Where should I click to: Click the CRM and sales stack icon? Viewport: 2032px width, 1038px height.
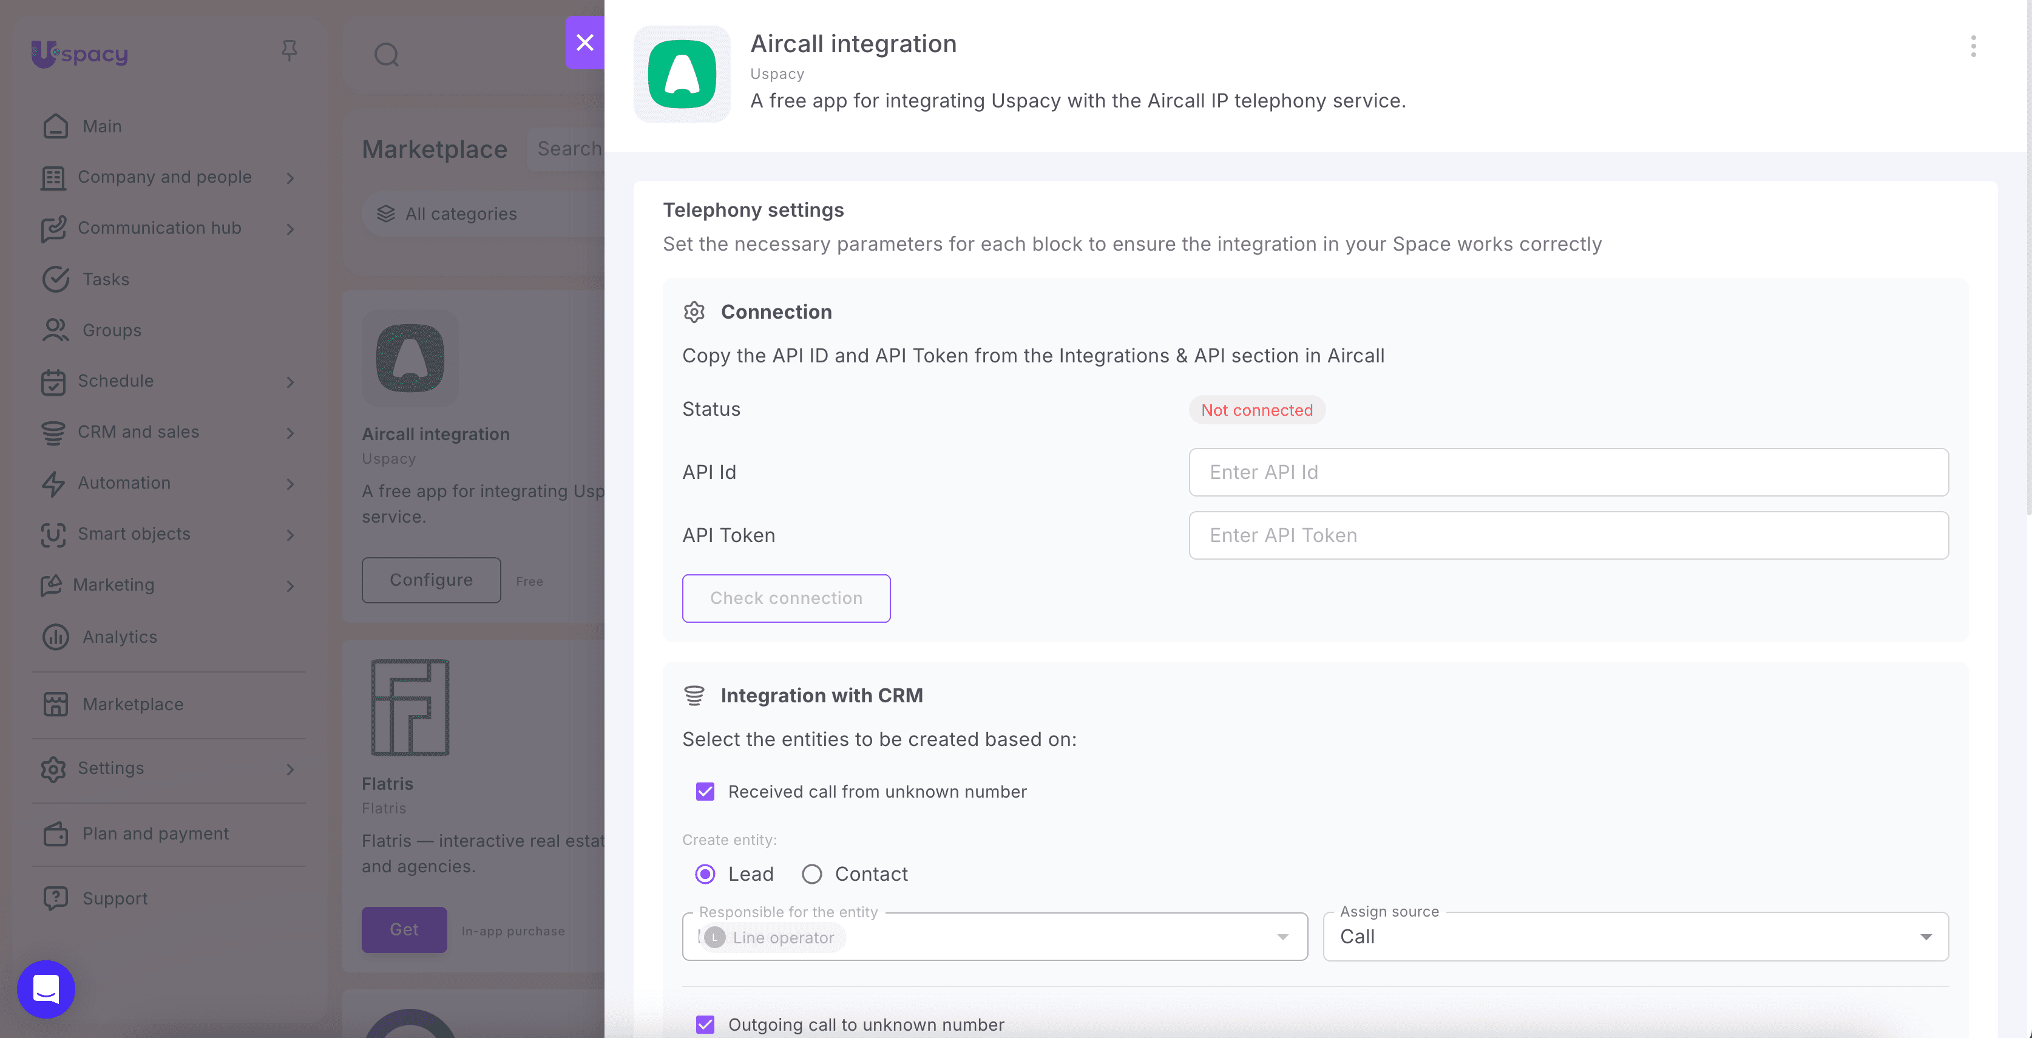(x=53, y=432)
